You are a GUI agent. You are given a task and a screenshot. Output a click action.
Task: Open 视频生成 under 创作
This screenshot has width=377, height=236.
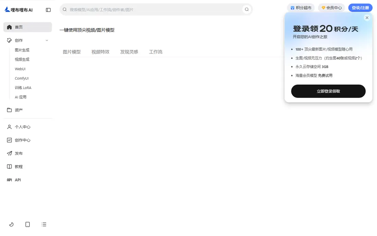[22, 59]
